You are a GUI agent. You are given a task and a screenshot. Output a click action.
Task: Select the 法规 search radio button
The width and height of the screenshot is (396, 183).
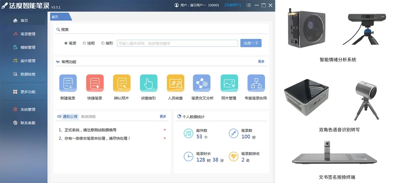coord(84,43)
